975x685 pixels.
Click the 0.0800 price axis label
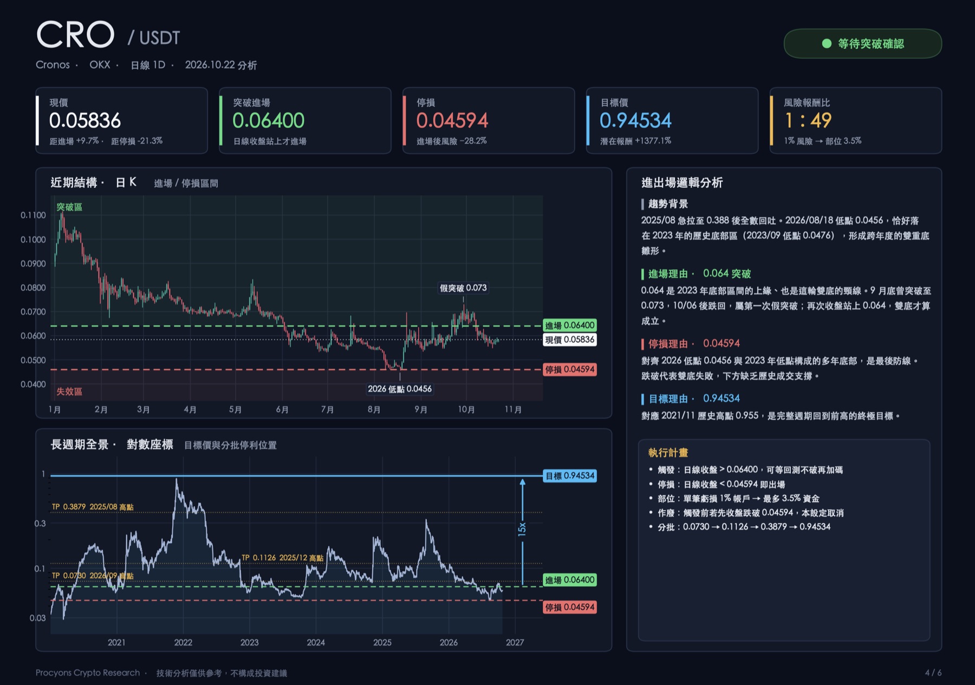coord(33,288)
